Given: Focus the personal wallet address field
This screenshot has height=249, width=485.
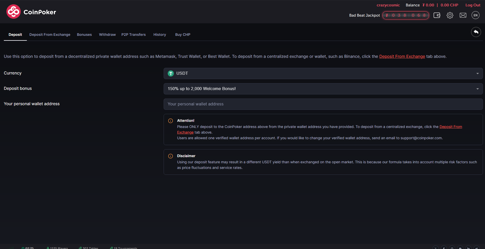Looking at the screenshot, I should 323,104.
